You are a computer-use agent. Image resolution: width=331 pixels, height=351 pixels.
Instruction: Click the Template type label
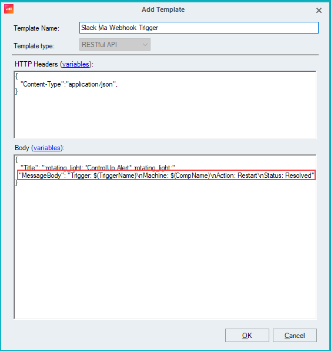click(x=34, y=46)
